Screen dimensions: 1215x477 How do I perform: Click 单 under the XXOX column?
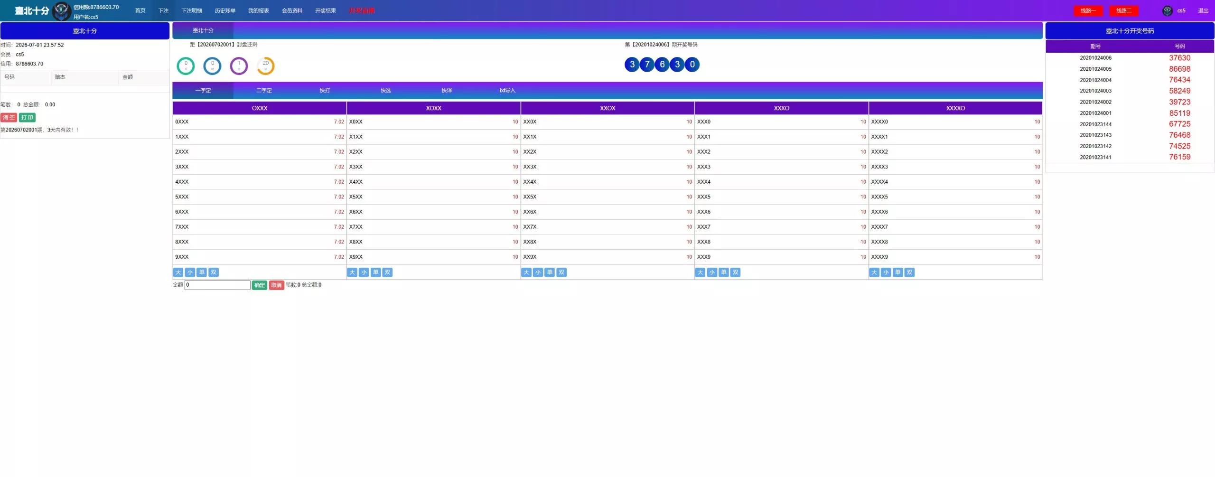[x=550, y=272]
